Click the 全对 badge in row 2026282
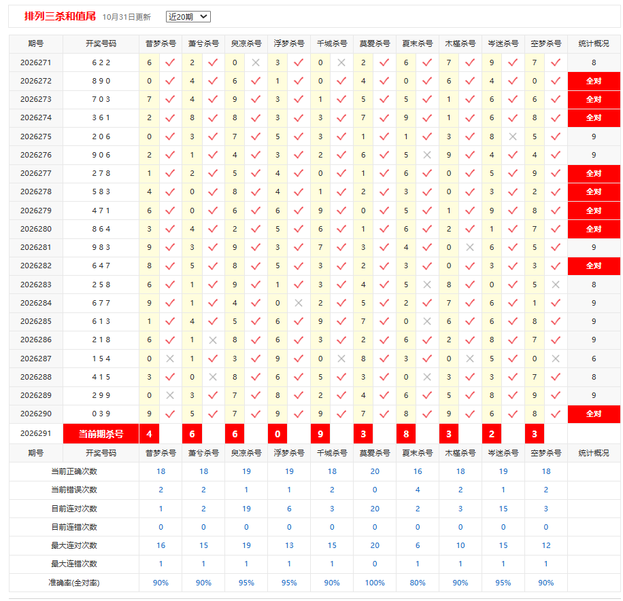The width and height of the screenshot is (623, 601). pyautogui.click(x=594, y=266)
